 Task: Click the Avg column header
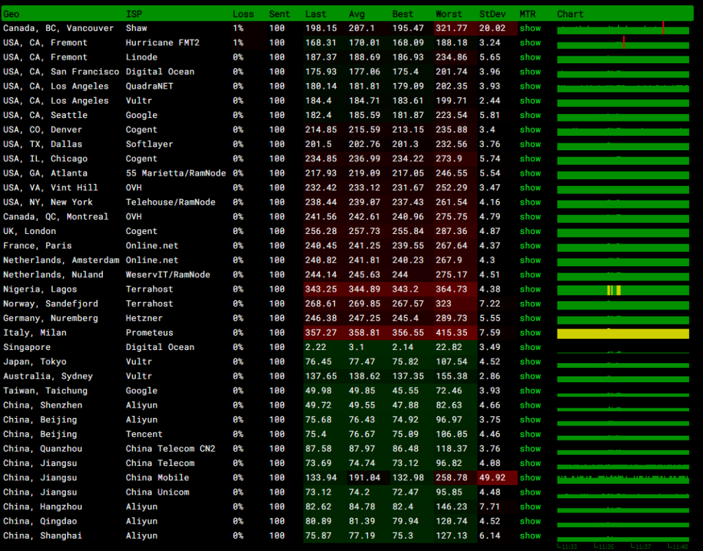(357, 14)
